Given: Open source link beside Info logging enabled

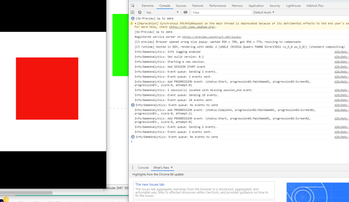Looking at the screenshot, I should click(342, 52).
